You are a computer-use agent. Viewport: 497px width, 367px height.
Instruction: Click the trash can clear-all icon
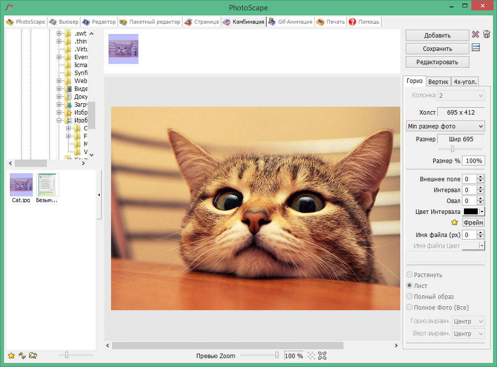point(486,35)
